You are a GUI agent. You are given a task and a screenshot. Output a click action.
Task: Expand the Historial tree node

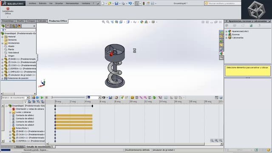[x=3, y=37]
